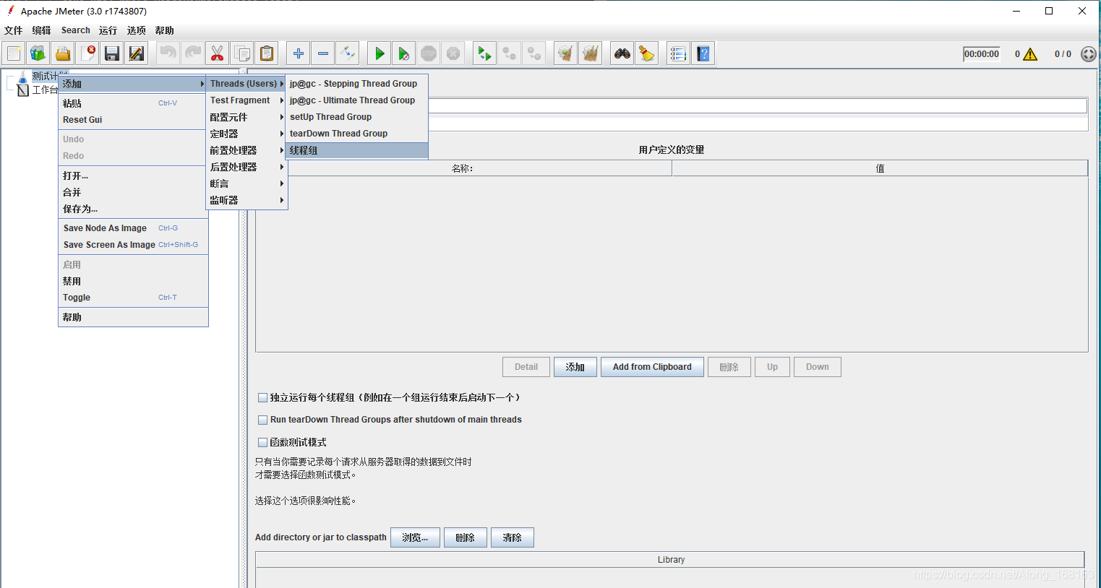Select Toggle in the context menu
The image size is (1101, 588).
coord(132,298)
